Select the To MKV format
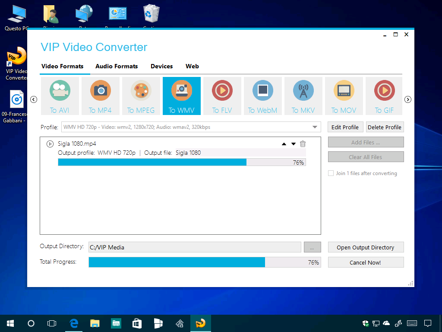Screen dimensions: 442x332 [303, 96]
